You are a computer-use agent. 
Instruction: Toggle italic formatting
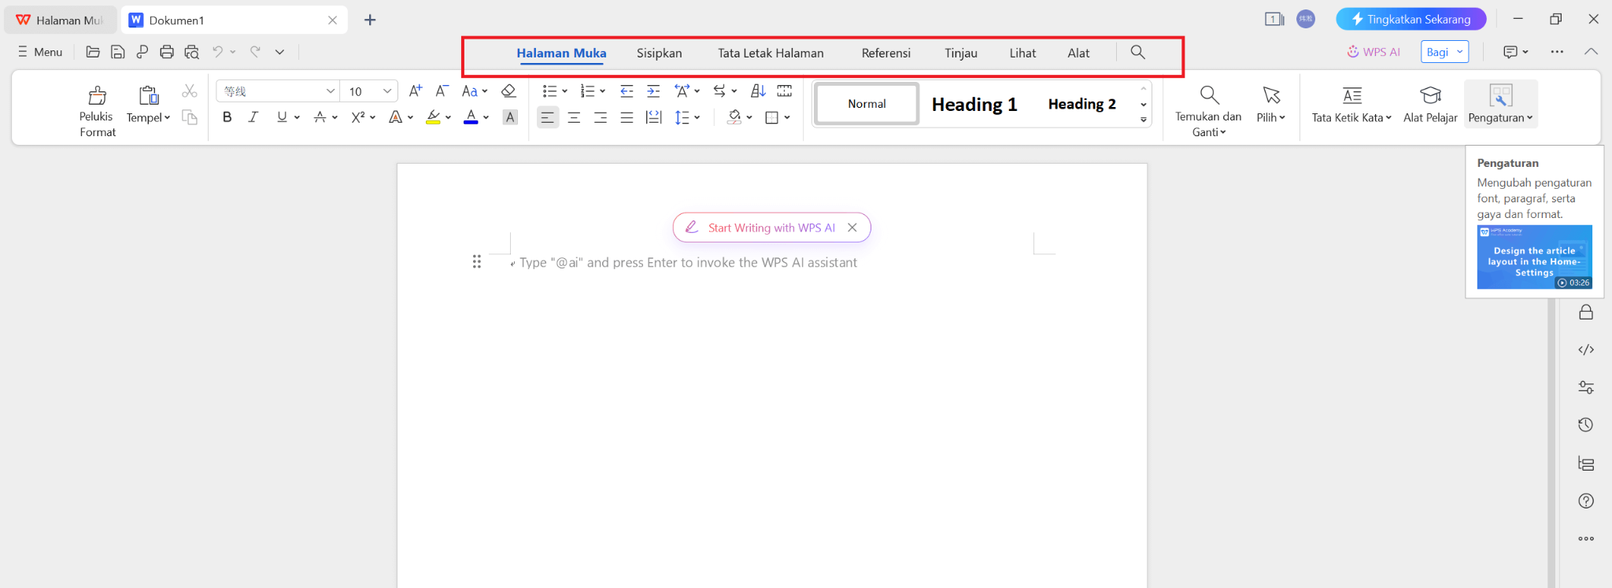pyautogui.click(x=253, y=117)
